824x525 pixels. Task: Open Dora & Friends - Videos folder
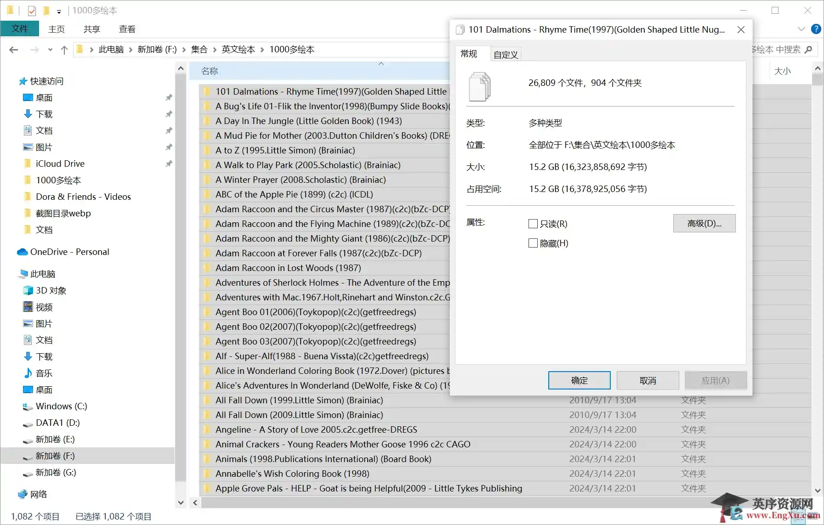click(x=83, y=197)
